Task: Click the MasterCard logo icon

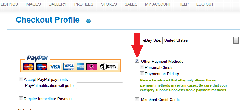Action: pyautogui.click(x=28, y=67)
